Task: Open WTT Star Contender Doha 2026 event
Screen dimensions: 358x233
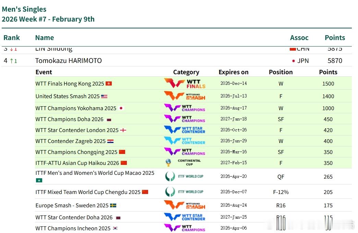Action: (x=74, y=217)
